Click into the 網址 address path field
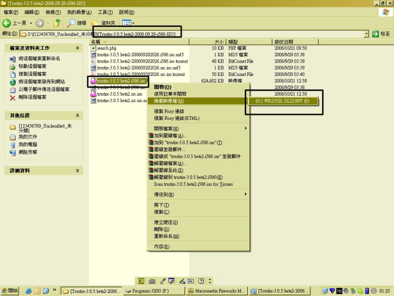 (192, 34)
